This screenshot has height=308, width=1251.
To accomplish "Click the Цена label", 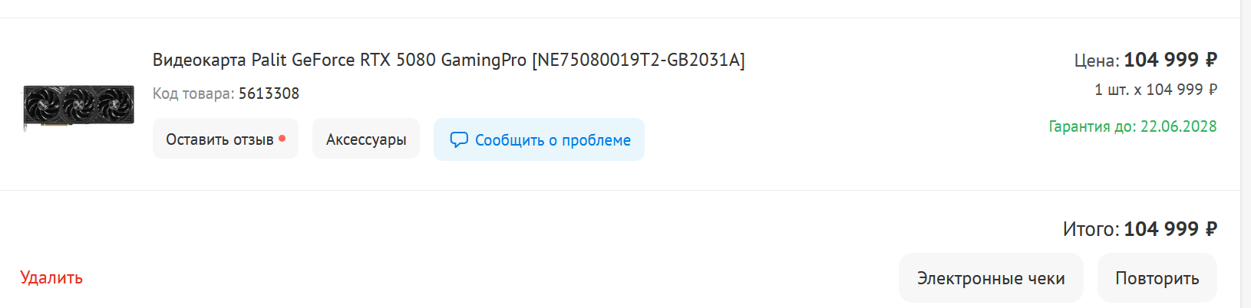I will click(1096, 61).
